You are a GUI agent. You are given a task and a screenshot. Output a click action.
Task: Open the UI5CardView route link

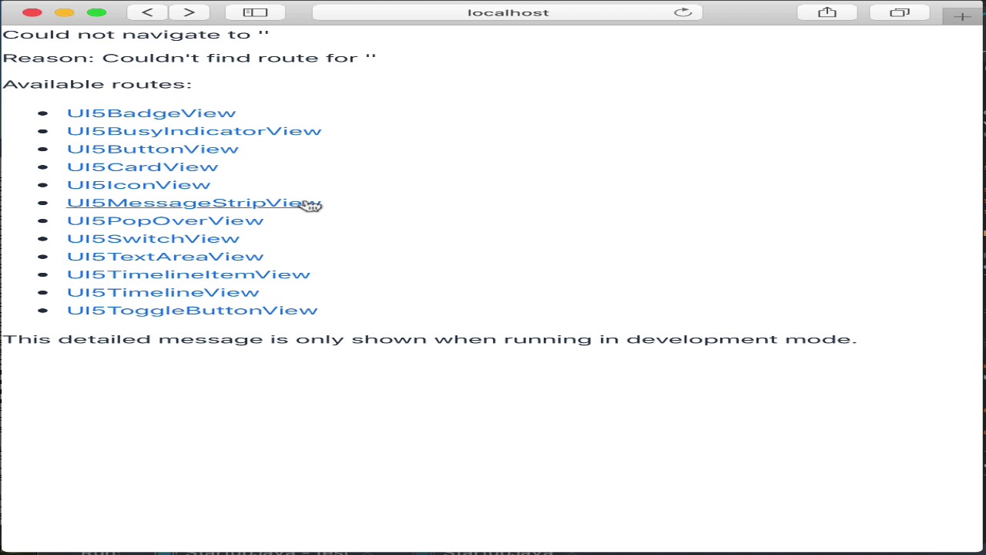(x=143, y=166)
